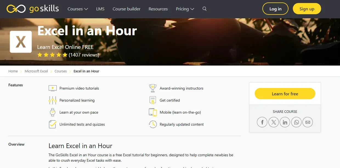Click the Excel X course icon

coord(21,42)
